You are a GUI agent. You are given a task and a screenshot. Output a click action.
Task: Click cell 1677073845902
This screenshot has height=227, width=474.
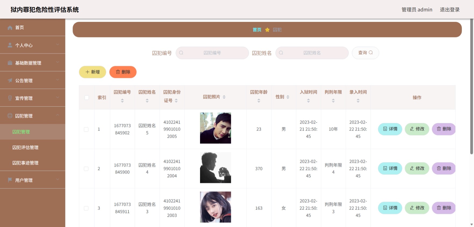tap(122, 129)
